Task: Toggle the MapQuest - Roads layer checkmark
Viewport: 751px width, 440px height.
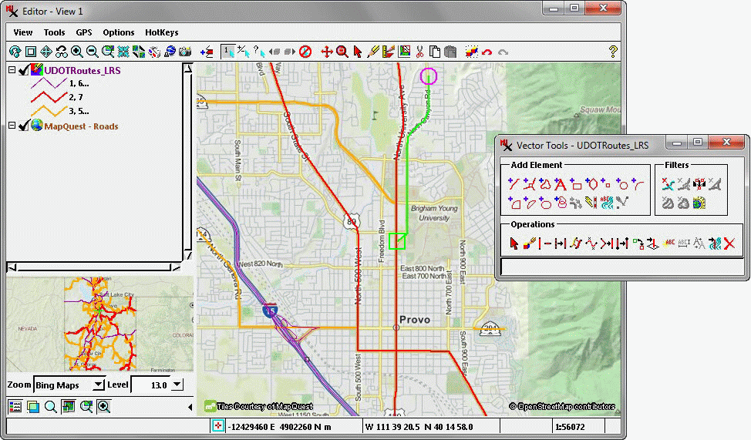Action: pos(23,126)
